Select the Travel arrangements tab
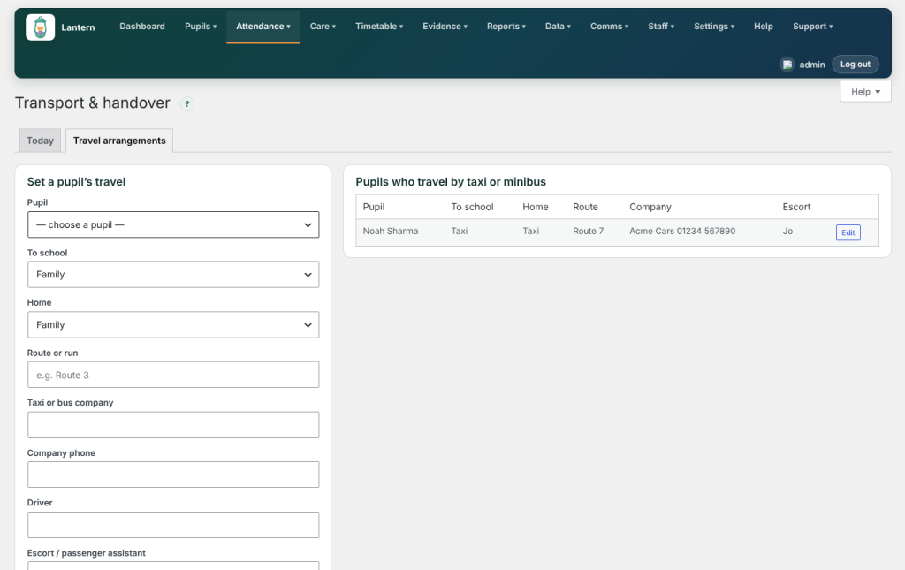This screenshot has height=570, width=905. click(x=119, y=141)
